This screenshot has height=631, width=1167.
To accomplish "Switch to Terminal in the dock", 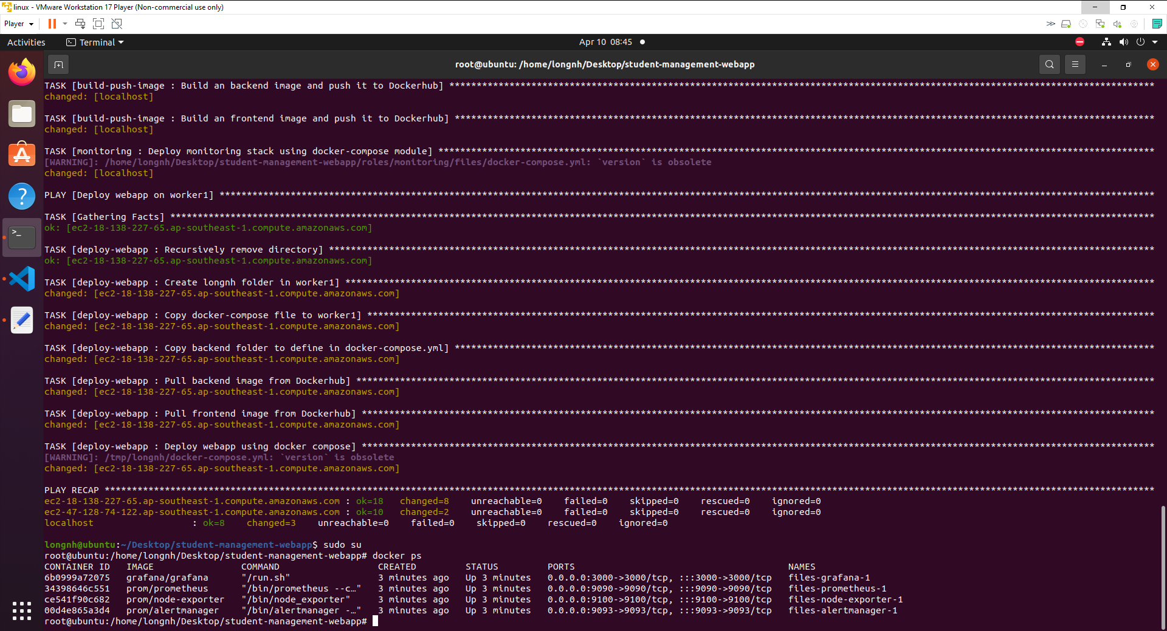I will tap(22, 237).
